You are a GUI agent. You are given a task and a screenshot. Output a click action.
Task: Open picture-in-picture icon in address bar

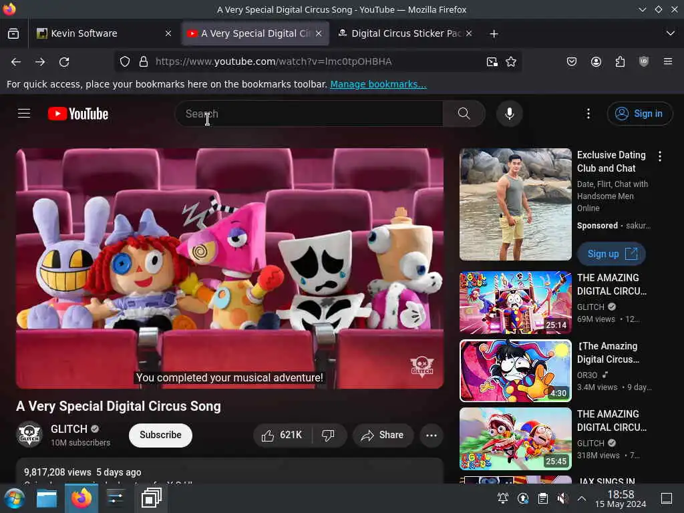[492, 61]
